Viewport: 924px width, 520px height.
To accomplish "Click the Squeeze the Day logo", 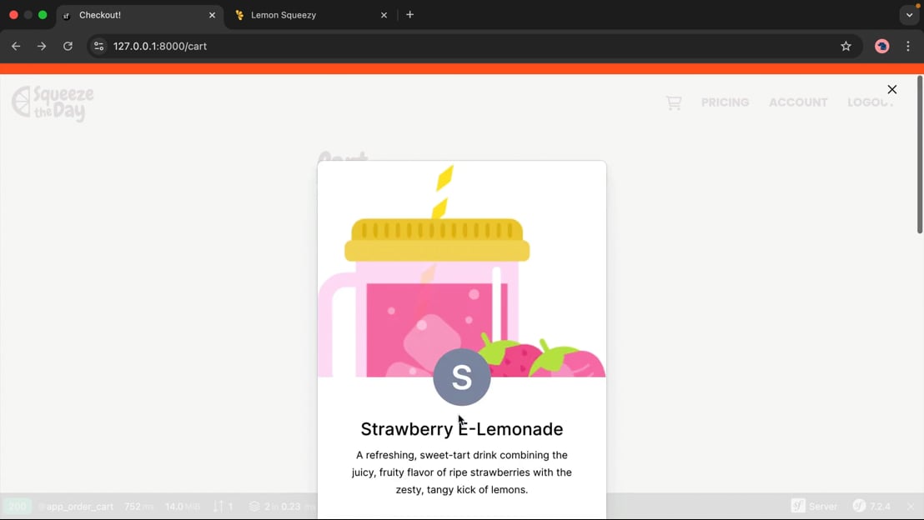I will [x=53, y=103].
